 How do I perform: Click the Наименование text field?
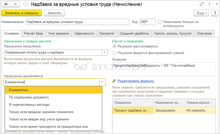coord(77,22)
